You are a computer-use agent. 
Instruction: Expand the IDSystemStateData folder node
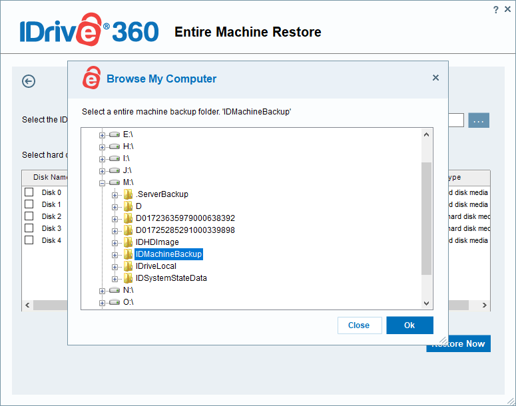pos(115,278)
